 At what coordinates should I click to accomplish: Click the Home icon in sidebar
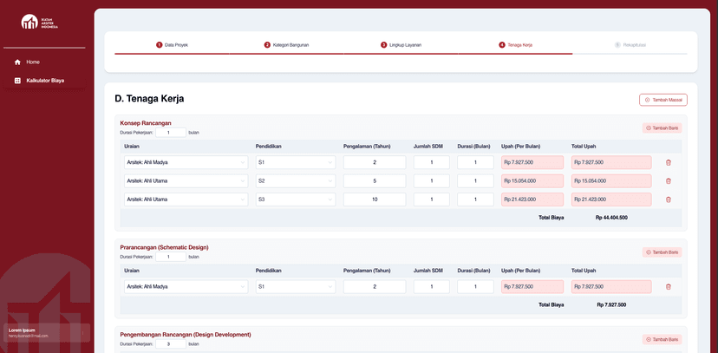(17, 62)
